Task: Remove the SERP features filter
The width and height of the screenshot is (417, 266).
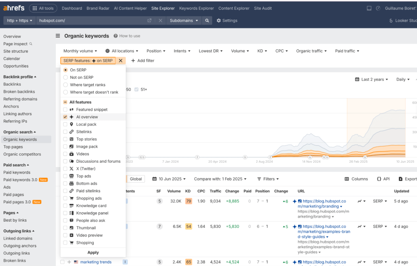Action: coord(121,61)
